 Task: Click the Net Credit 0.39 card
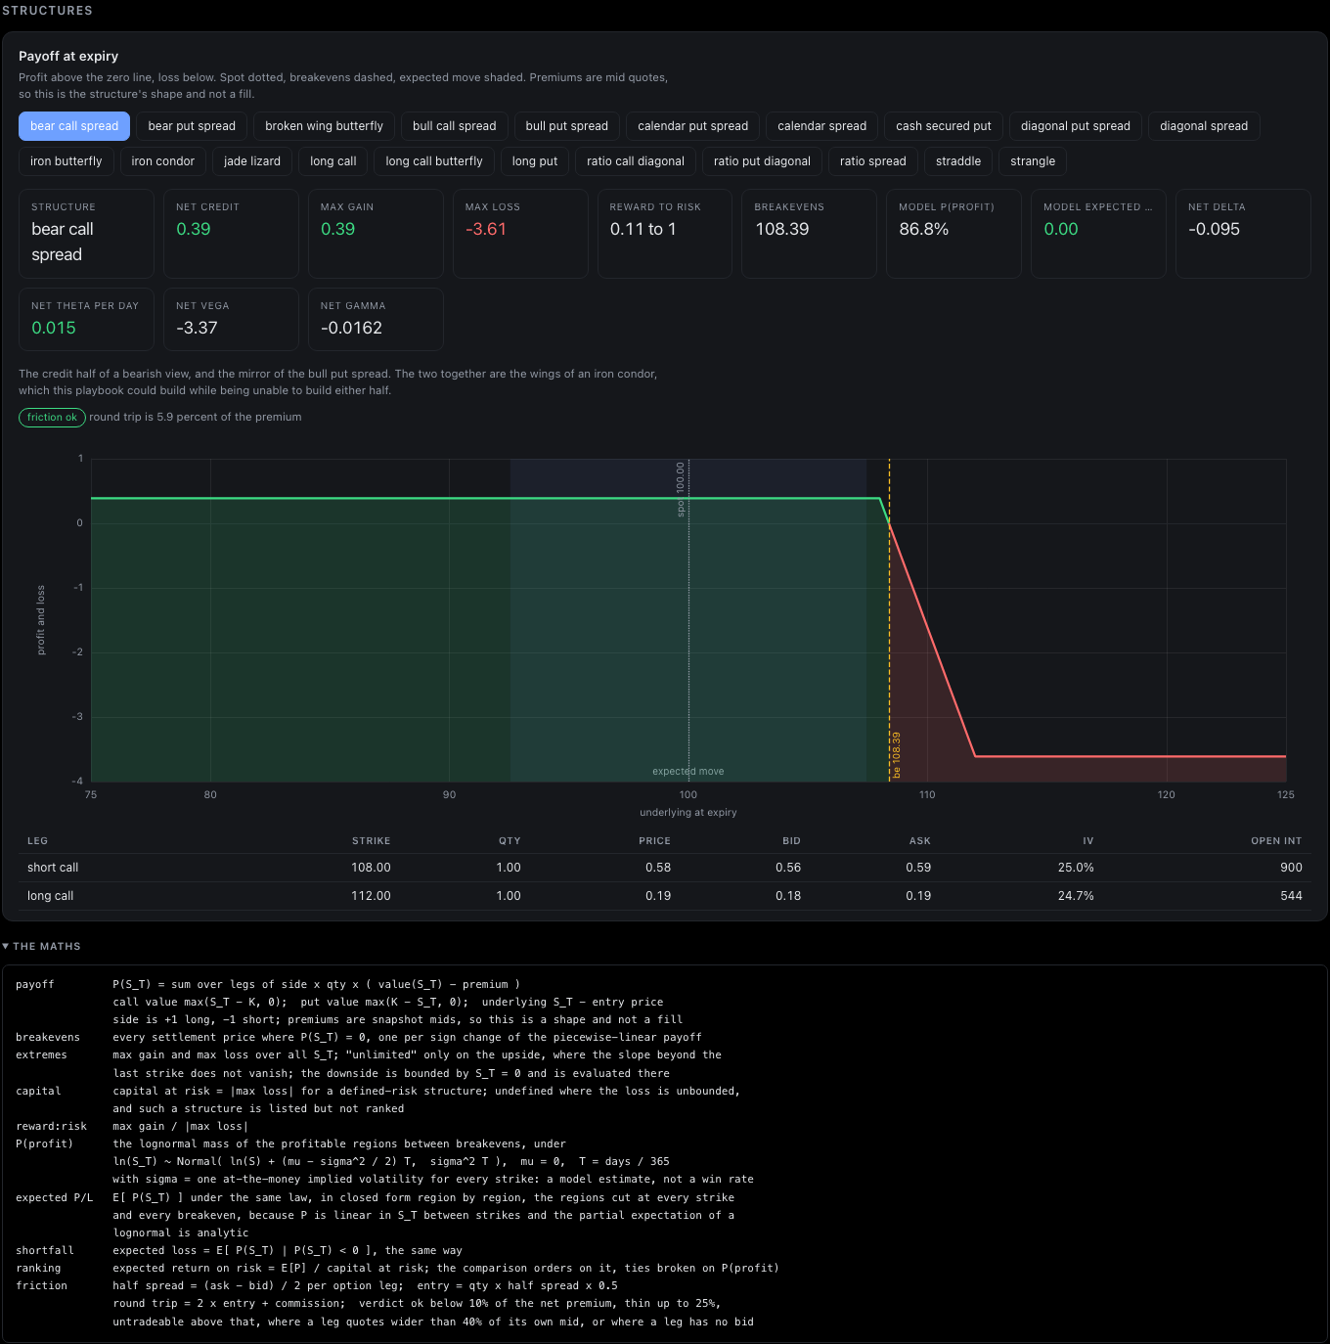[x=231, y=234]
